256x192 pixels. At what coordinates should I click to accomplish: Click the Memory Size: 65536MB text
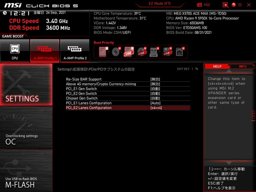(185, 23)
